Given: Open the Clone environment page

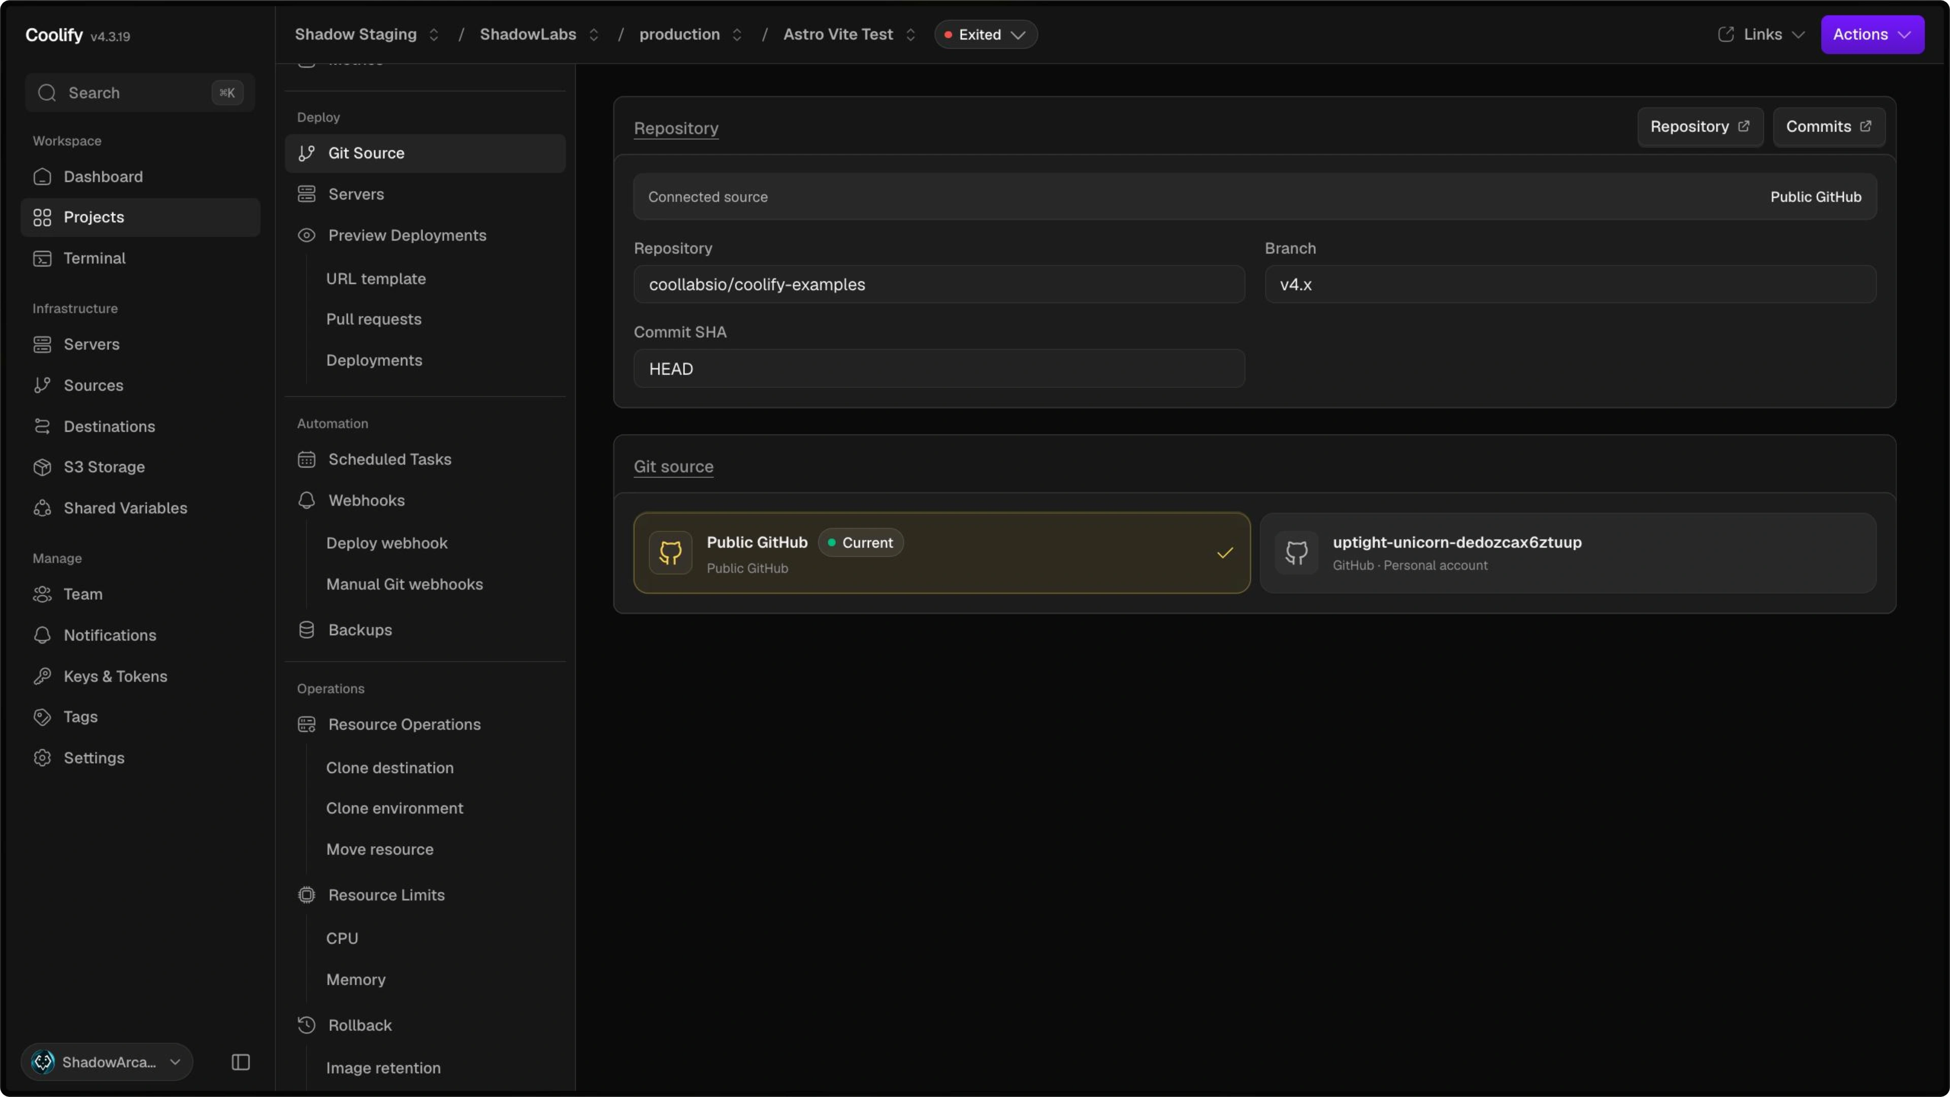Looking at the screenshot, I should (x=395, y=809).
